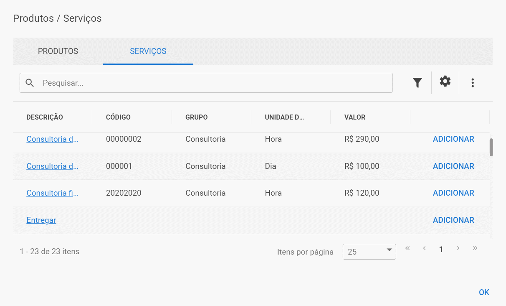The width and height of the screenshot is (506, 306).
Task: Open the Consultoria link with code 00000002
Action: pyautogui.click(x=53, y=139)
